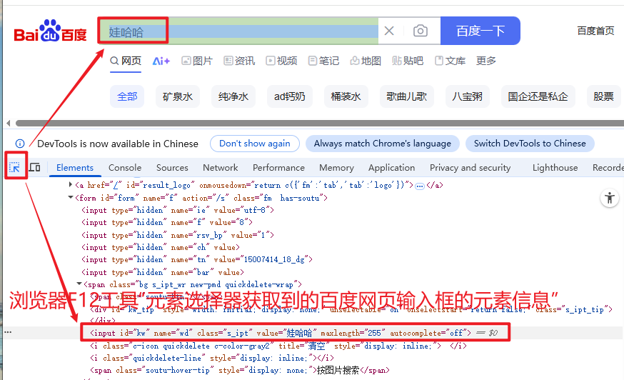Select the 歌曲儿歌 filter chip
624x380 pixels.
pyautogui.click(x=407, y=96)
